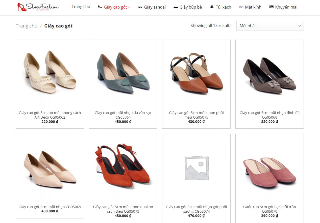Select the Túi xách menu item
The height and width of the screenshot is (223, 320).
pyautogui.click(x=223, y=7)
